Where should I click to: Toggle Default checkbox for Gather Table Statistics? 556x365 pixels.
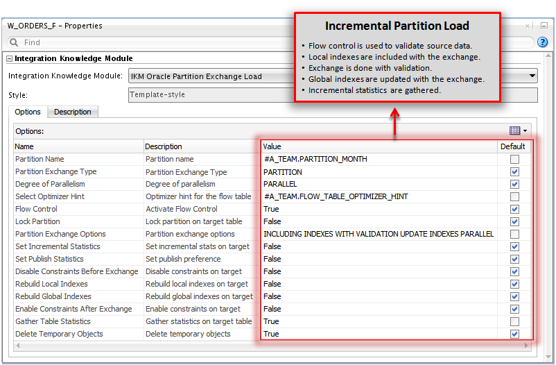(514, 321)
